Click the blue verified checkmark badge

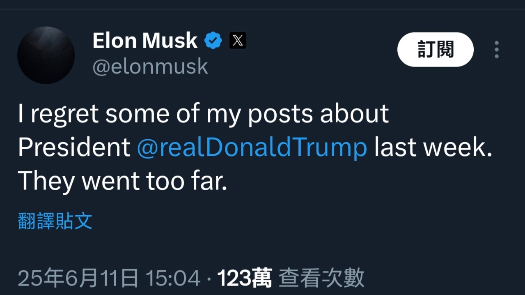pos(213,41)
